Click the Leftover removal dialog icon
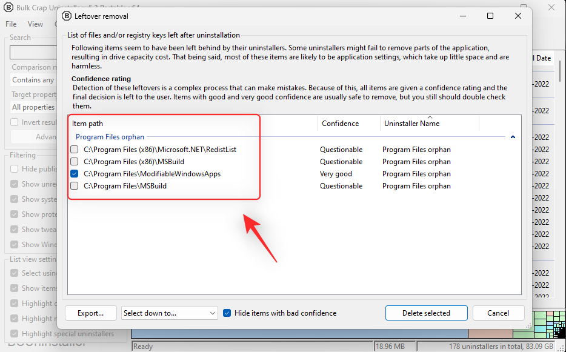 (x=65, y=16)
